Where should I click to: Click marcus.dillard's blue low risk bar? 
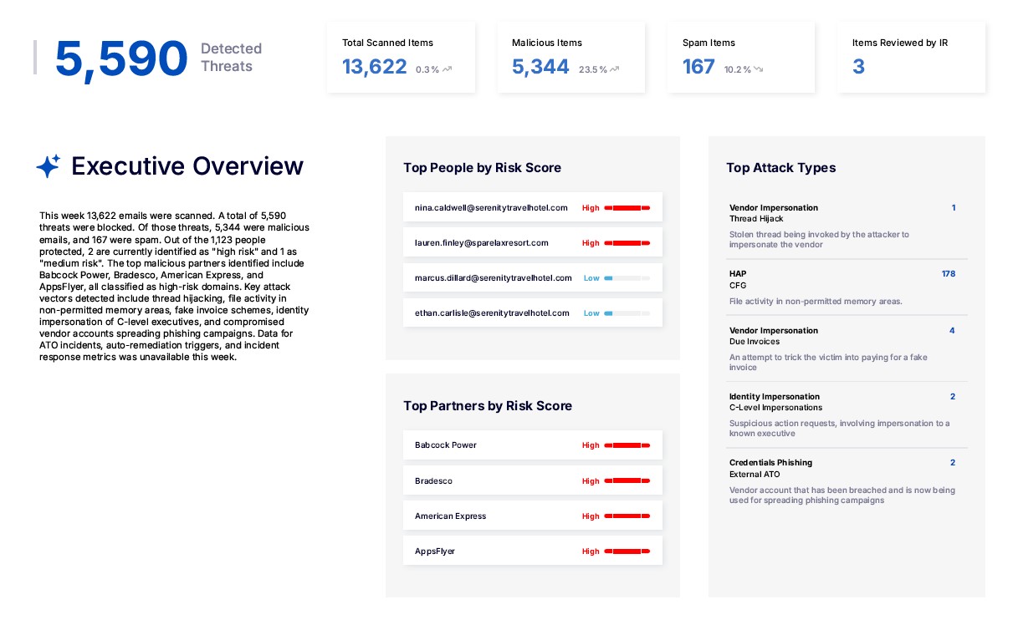pyautogui.click(x=627, y=278)
